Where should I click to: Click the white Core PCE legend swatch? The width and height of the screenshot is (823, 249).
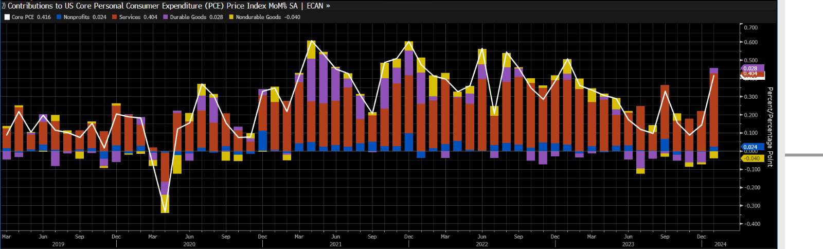pos(7,17)
